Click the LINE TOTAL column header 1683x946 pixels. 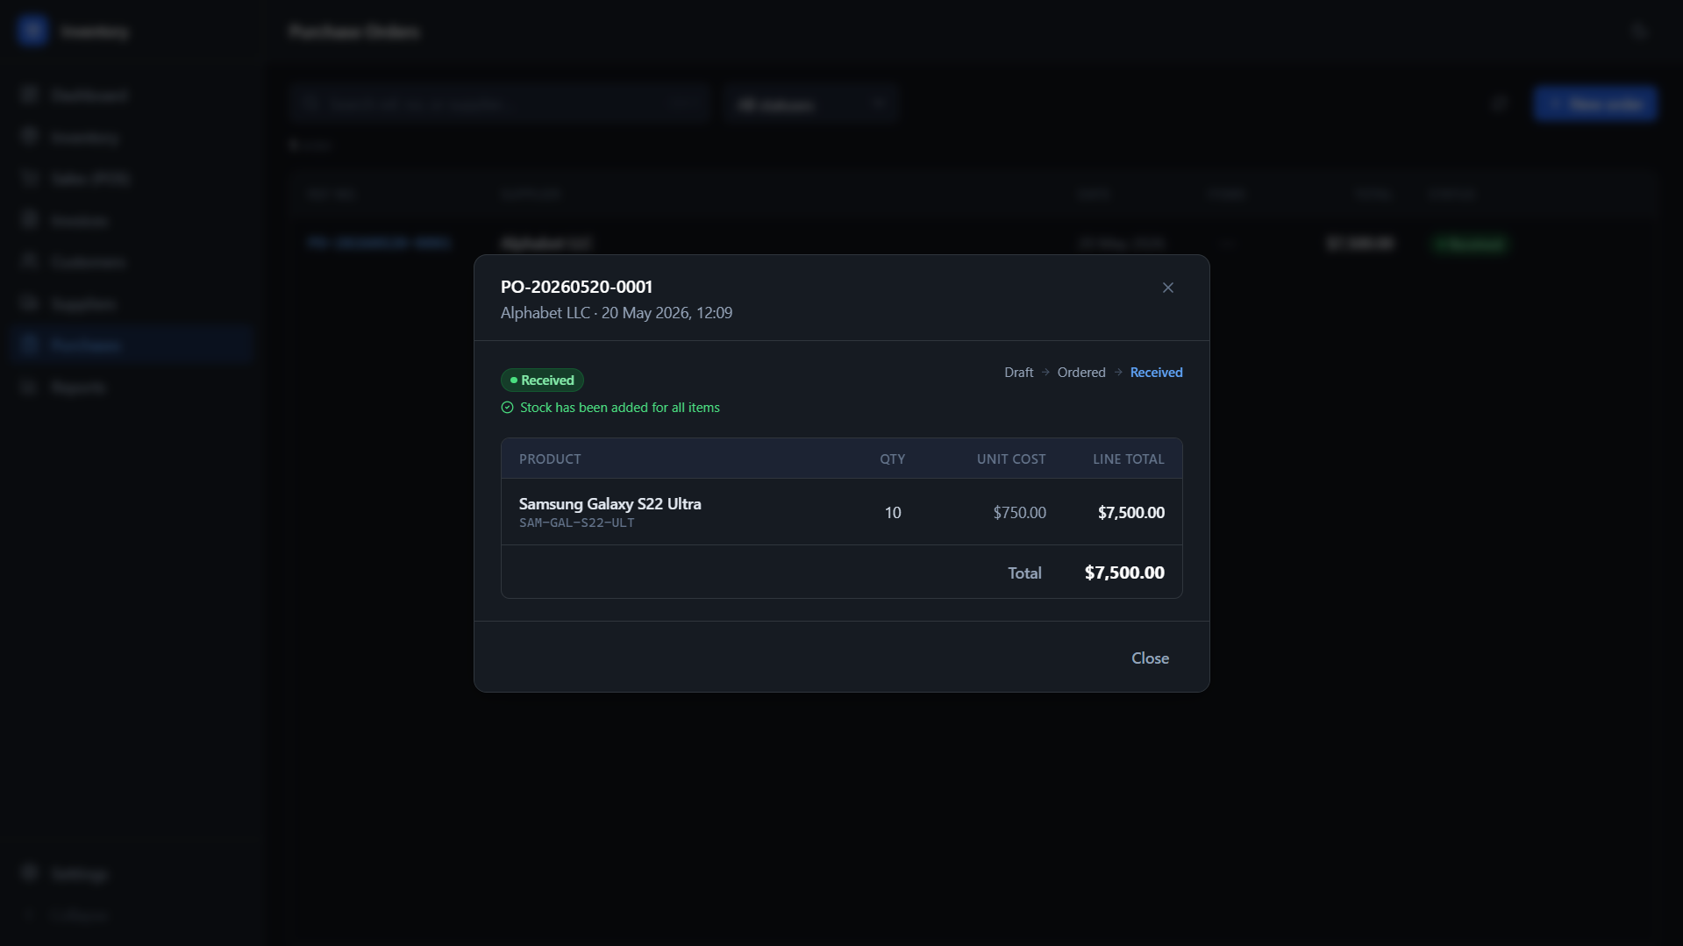tap(1128, 459)
